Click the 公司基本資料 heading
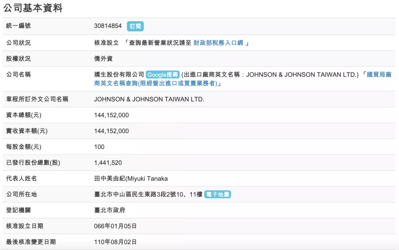 tap(33, 8)
